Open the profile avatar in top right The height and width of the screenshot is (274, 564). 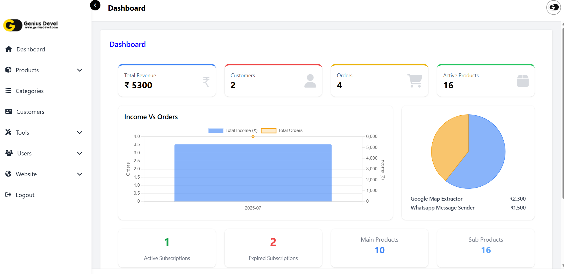tap(553, 7)
